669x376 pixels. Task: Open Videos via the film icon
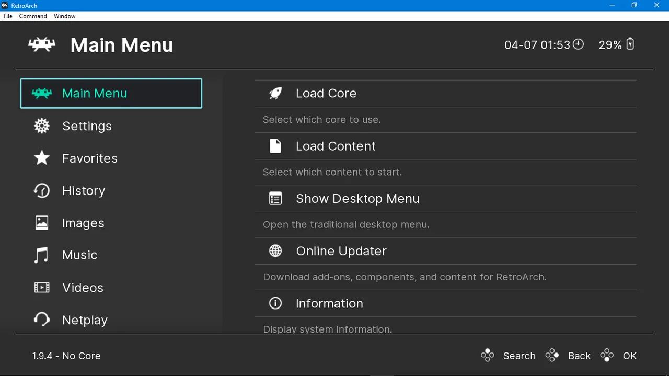tap(42, 287)
